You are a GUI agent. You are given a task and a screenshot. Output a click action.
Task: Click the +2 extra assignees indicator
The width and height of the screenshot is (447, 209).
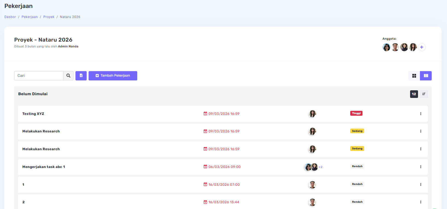[320, 167]
